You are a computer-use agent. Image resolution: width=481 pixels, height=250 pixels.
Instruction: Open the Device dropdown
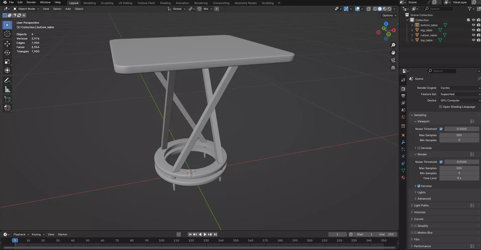pyautogui.click(x=460, y=100)
